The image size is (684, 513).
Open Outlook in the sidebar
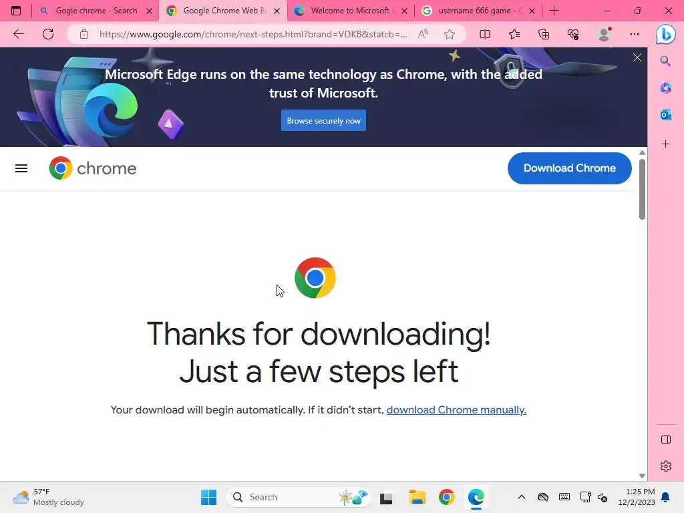click(665, 115)
